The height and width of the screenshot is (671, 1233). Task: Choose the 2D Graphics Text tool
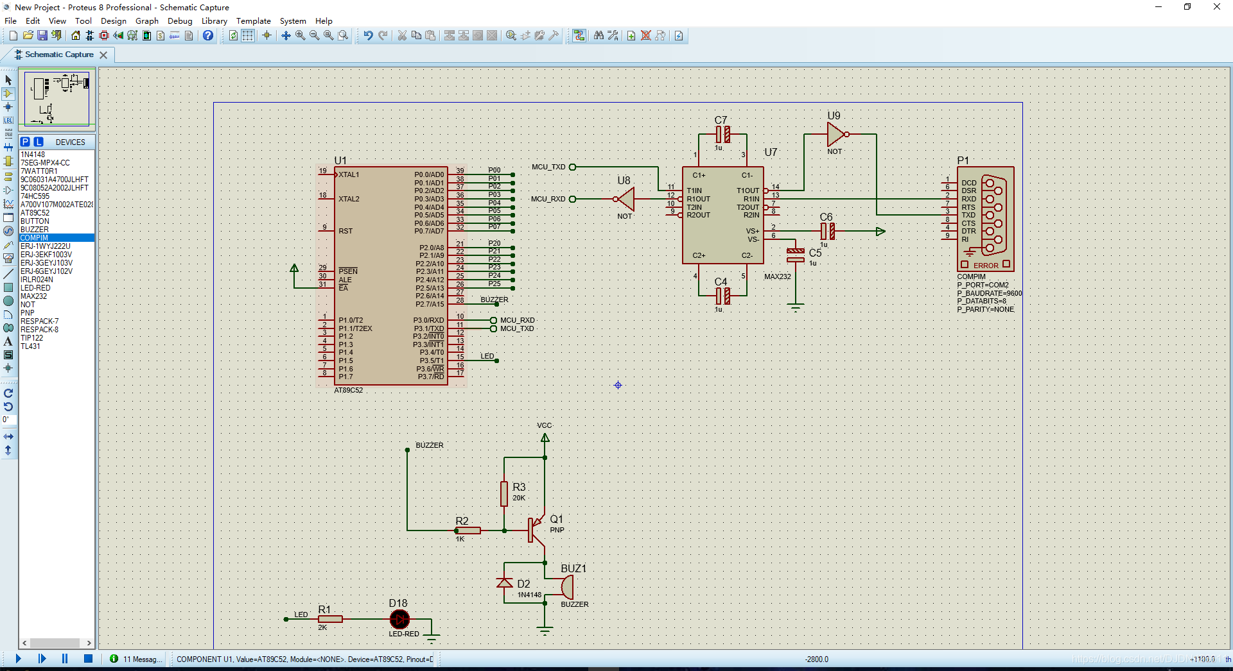(8, 341)
